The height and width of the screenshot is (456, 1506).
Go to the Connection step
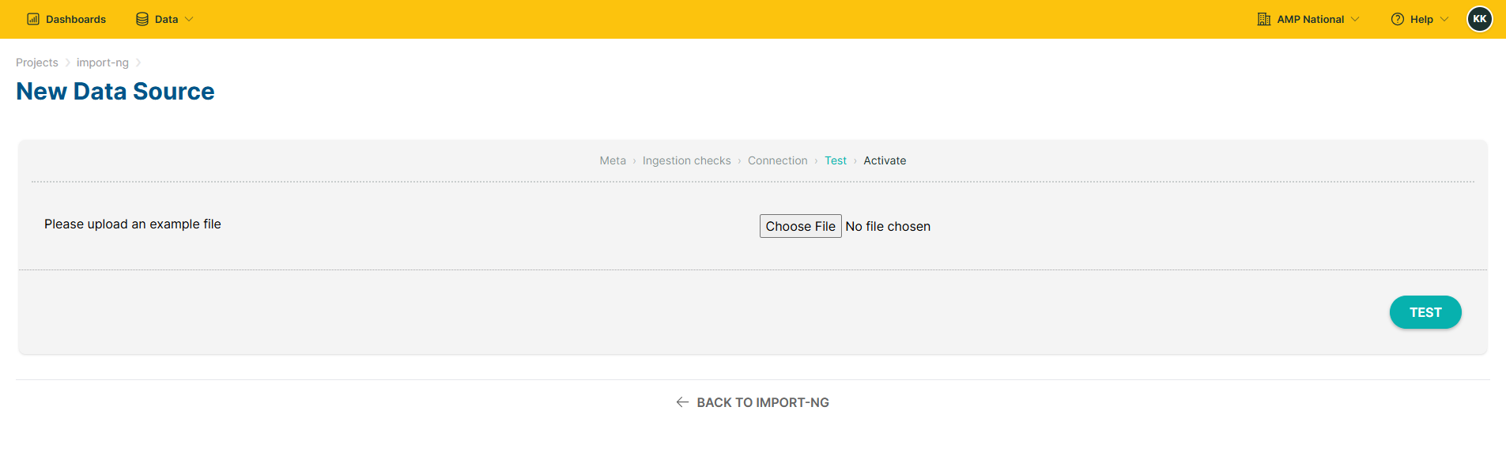pos(778,160)
